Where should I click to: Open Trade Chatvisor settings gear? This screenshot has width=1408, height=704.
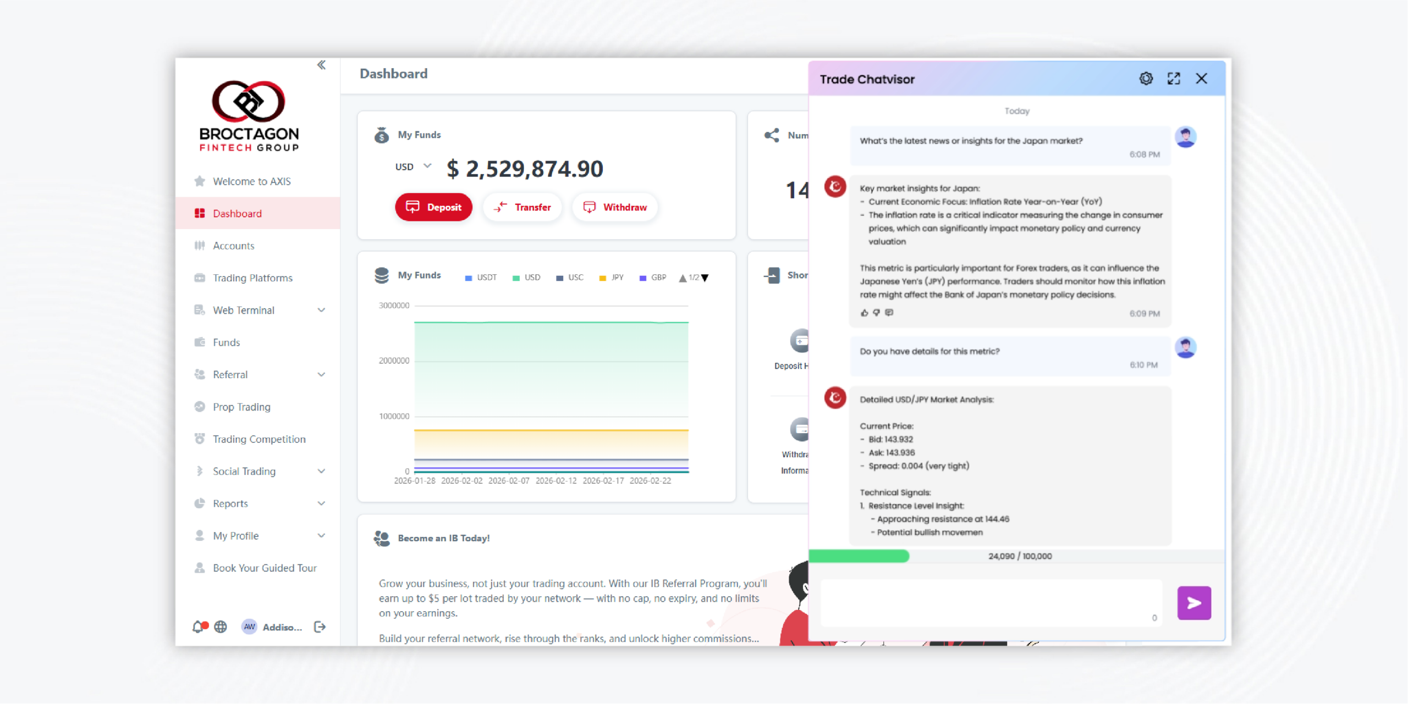tap(1146, 79)
